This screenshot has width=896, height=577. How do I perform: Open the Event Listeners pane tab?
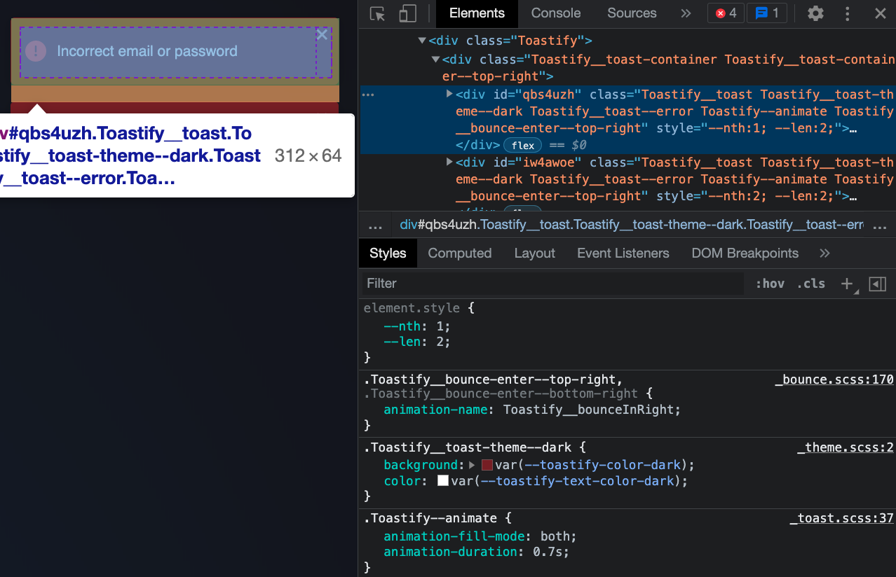coord(623,253)
